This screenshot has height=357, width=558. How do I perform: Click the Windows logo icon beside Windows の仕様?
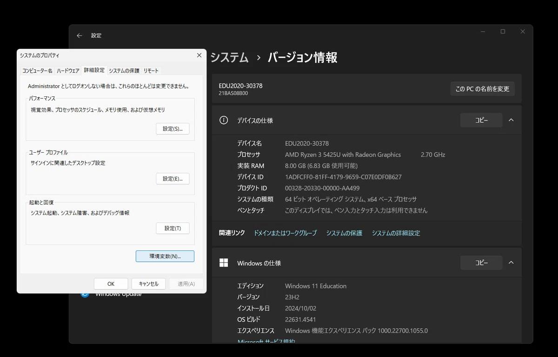(x=224, y=263)
